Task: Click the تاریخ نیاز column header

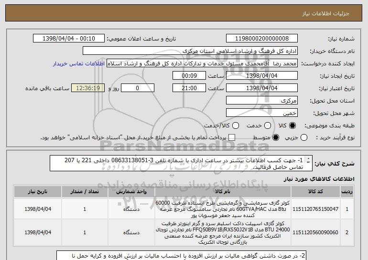Action: pos(38,192)
